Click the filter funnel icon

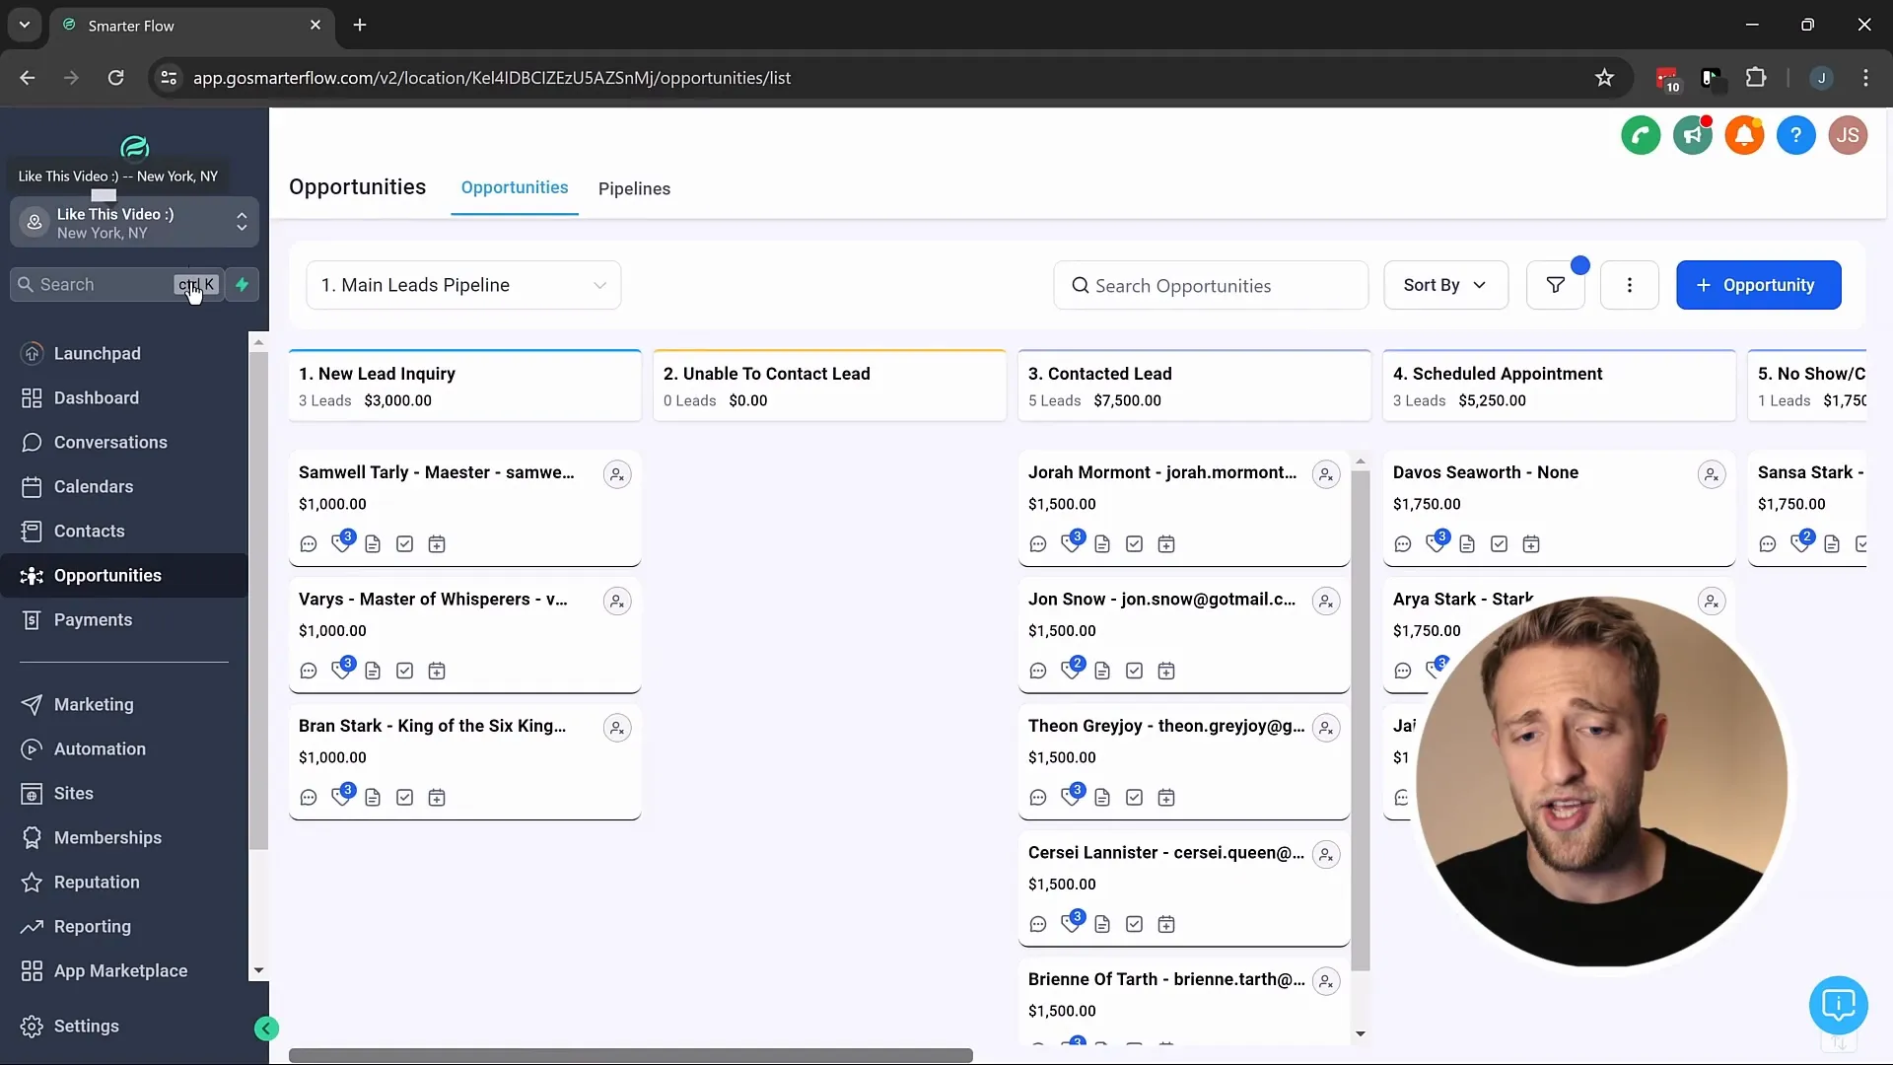(x=1556, y=285)
